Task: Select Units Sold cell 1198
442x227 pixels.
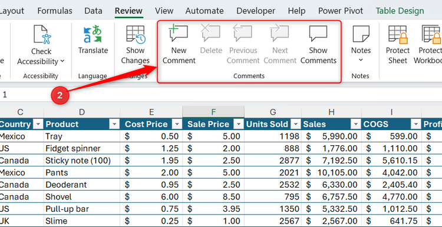Action: pyautogui.click(x=273, y=136)
